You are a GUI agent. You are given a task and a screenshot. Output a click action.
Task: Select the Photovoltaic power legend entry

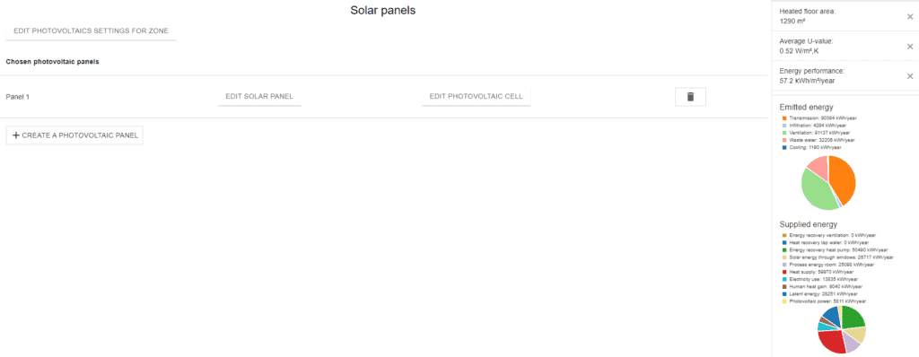tap(824, 300)
